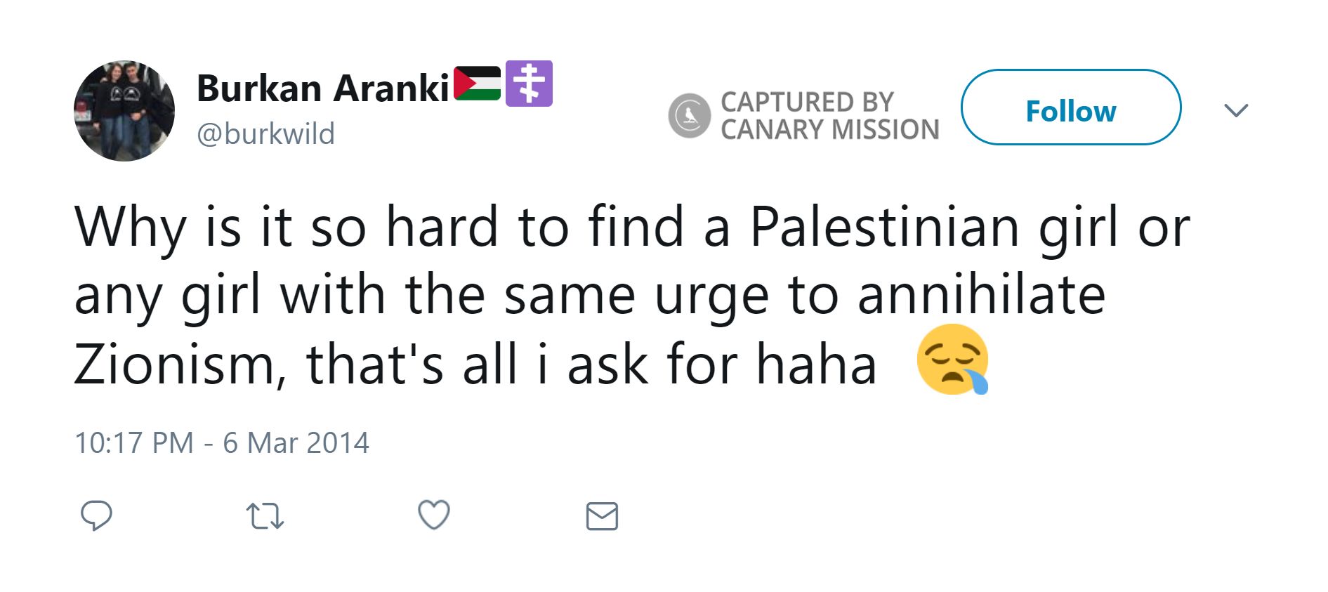Open Burkan Aranki's profile name link
1328x592 pixels.
point(322,88)
